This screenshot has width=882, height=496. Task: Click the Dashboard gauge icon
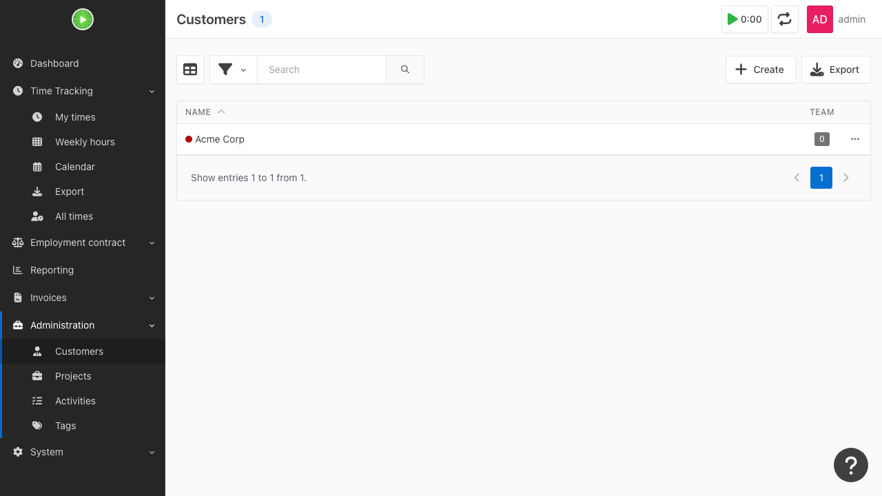pos(18,63)
